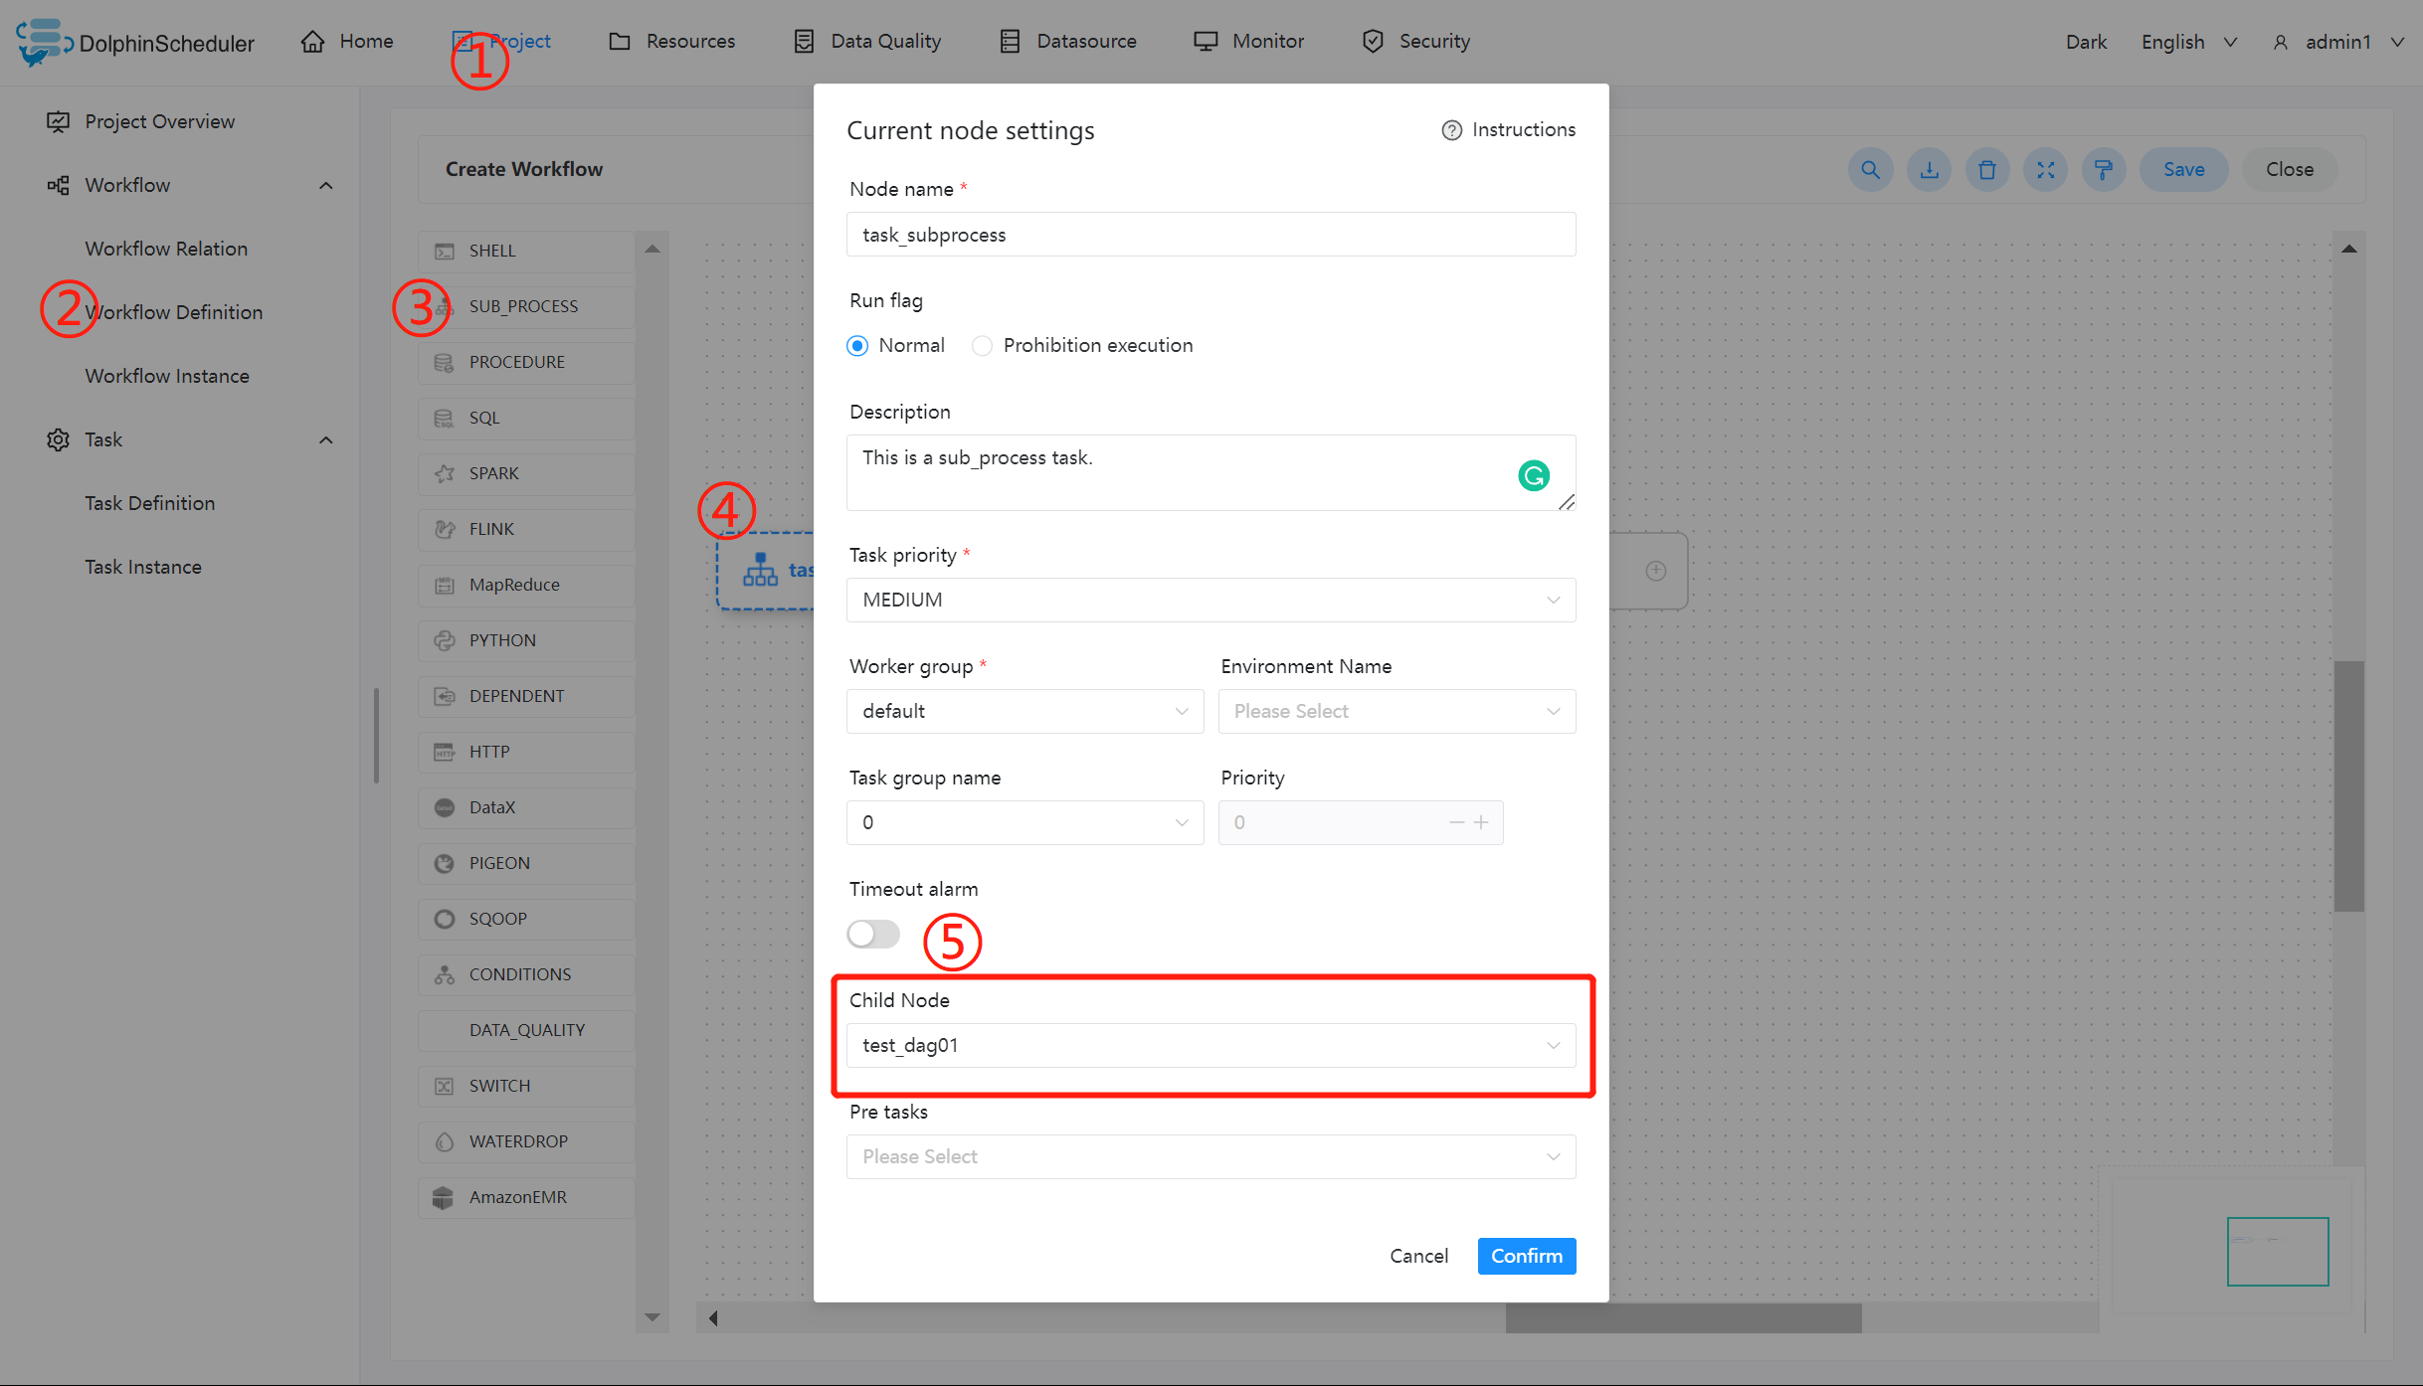Viewport: 2423px width, 1386px height.
Task: Click the Confirm button
Action: pyautogui.click(x=1526, y=1256)
